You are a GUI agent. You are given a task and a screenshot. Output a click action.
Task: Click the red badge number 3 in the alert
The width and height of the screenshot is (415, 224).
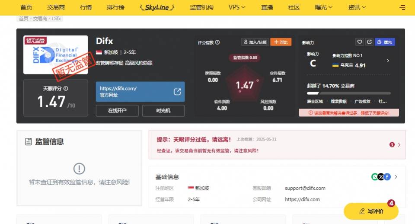click(392, 144)
